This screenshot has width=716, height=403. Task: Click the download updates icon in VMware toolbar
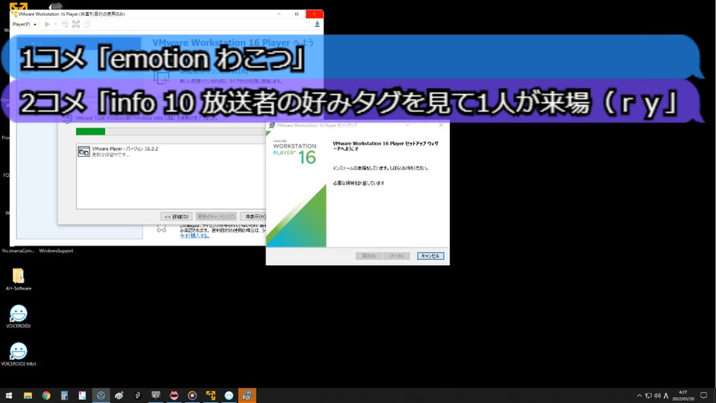click(317, 24)
